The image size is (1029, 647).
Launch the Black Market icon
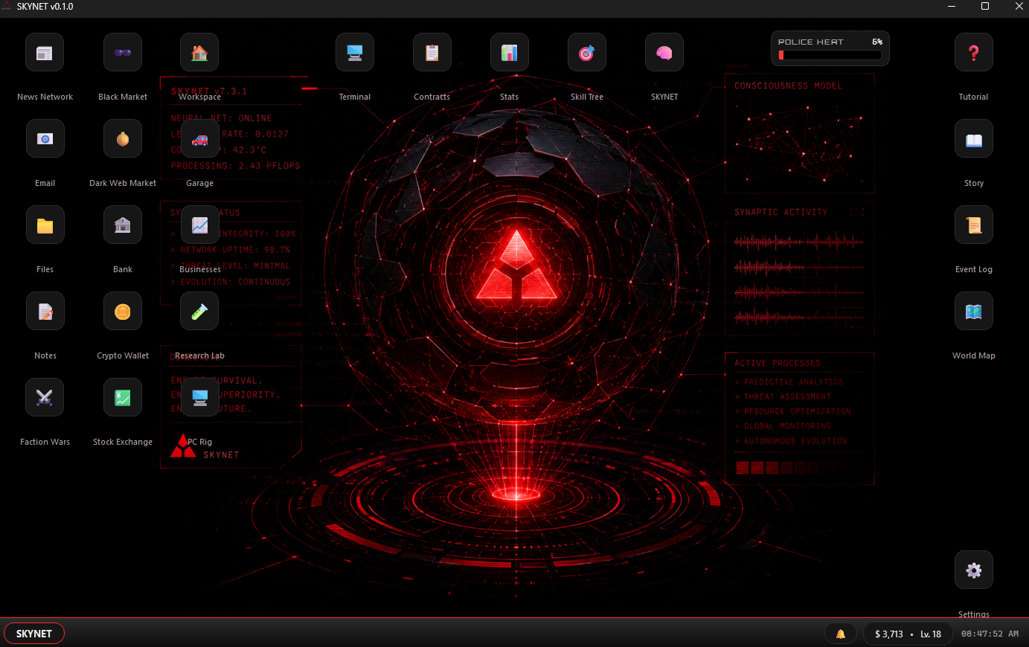click(x=123, y=53)
